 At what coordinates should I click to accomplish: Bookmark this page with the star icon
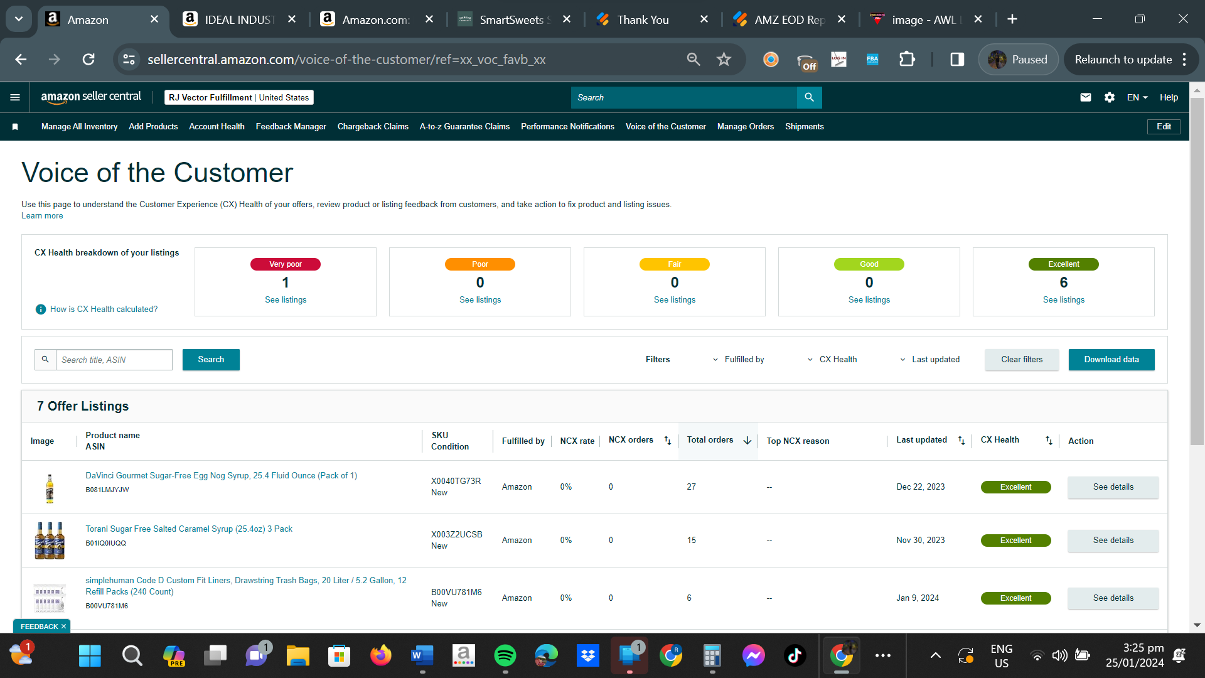click(x=724, y=60)
